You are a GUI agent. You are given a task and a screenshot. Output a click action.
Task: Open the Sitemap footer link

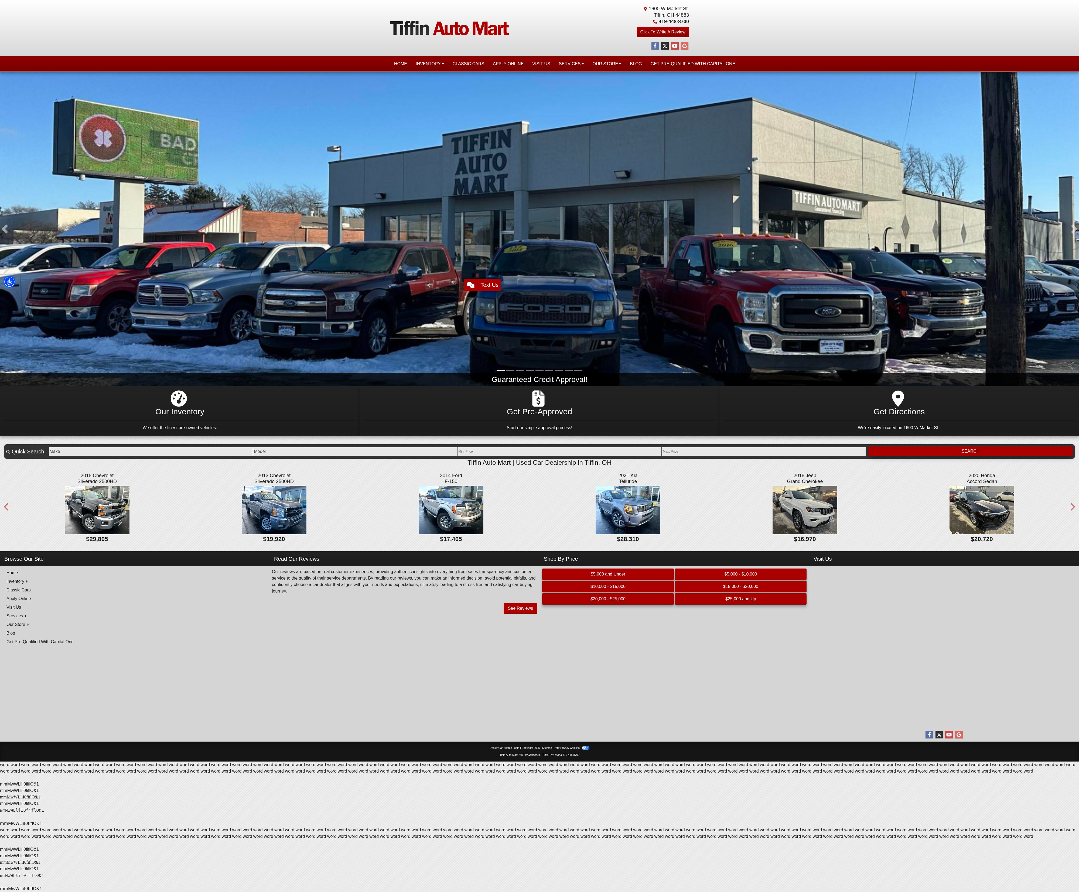pyautogui.click(x=547, y=748)
